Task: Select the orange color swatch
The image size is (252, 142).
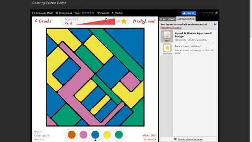Action: tap(72, 135)
